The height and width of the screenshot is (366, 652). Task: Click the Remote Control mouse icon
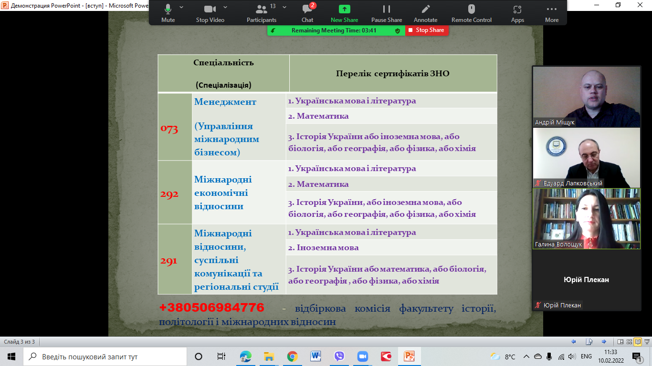471,12
